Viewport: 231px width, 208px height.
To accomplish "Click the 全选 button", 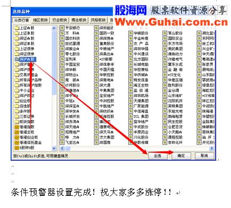I will pos(157,156).
